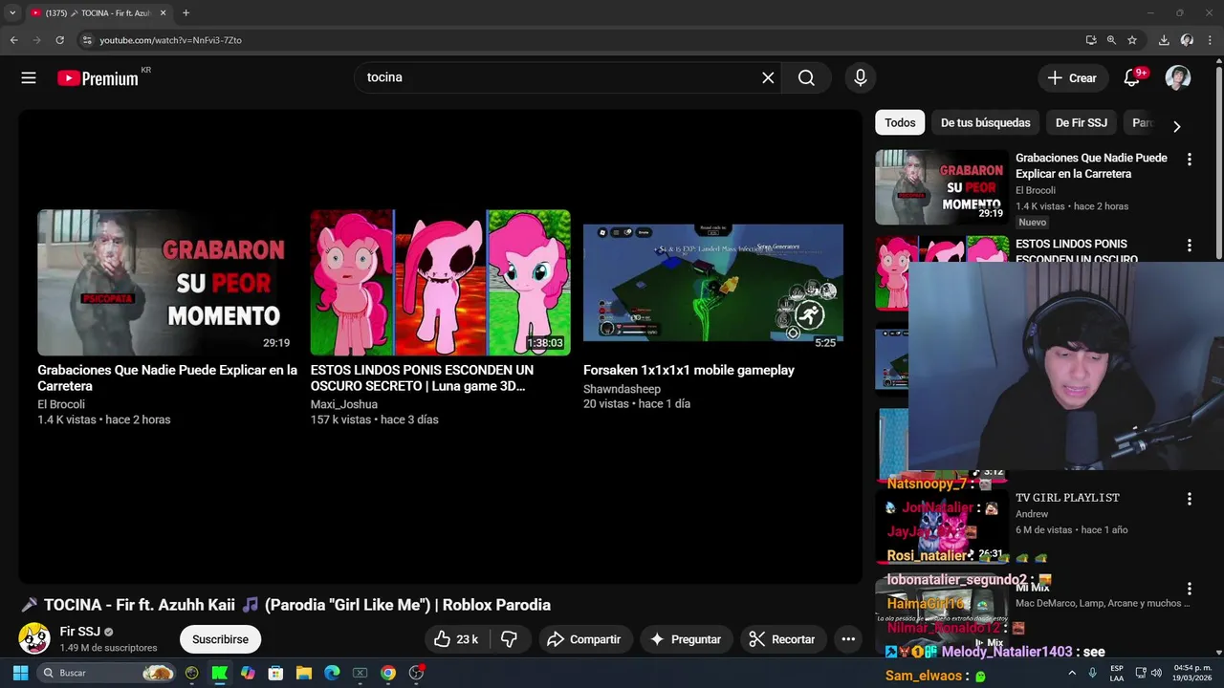Open Microsoft Store from taskbar
The height and width of the screenshot is (688, 1224).
275,673
